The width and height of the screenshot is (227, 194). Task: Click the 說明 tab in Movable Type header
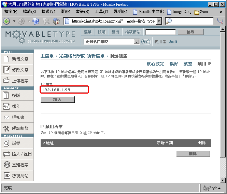click(101, 32)
